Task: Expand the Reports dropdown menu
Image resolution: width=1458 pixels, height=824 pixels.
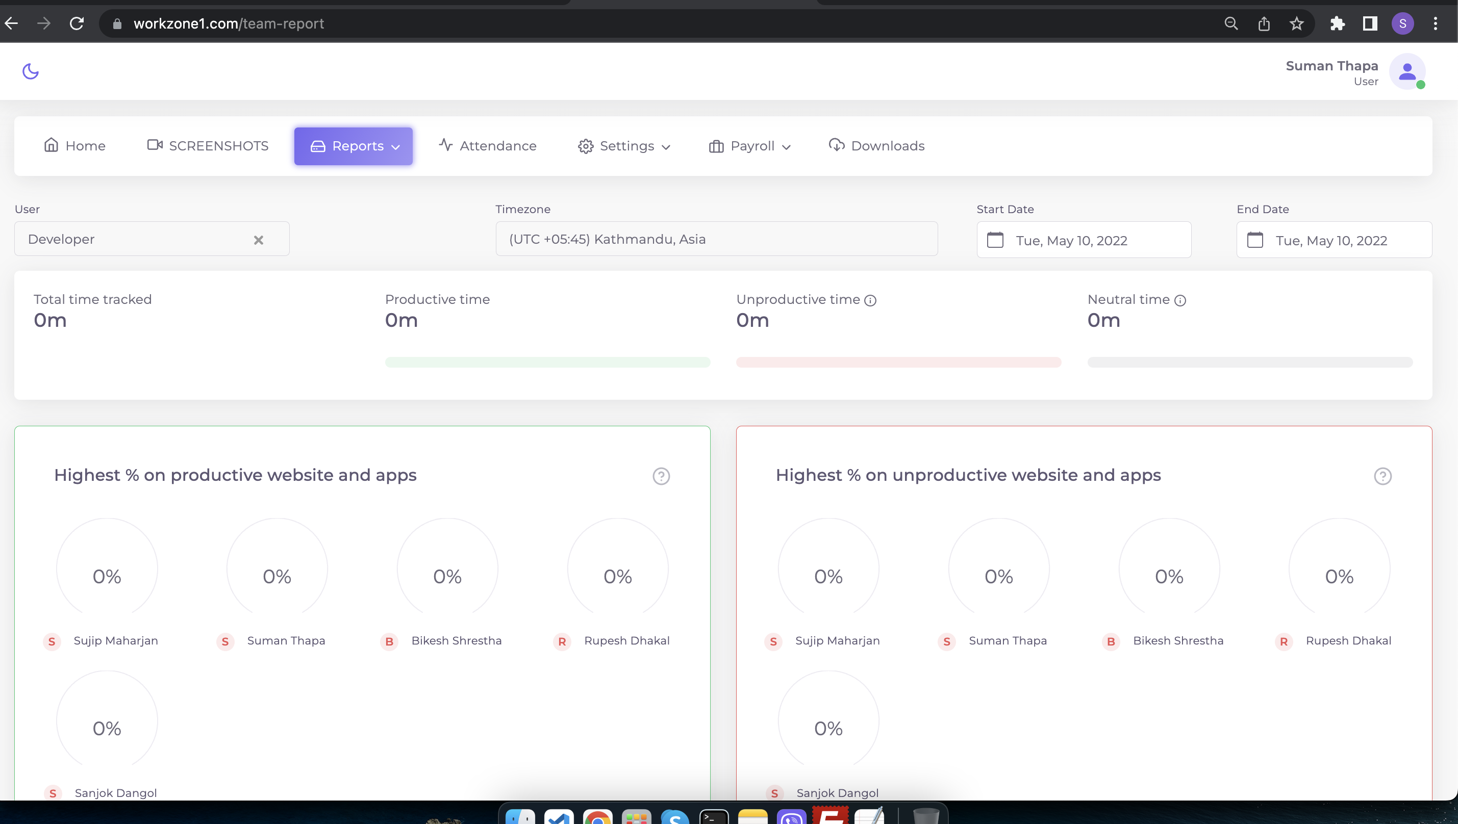Action: pos(354,146)
